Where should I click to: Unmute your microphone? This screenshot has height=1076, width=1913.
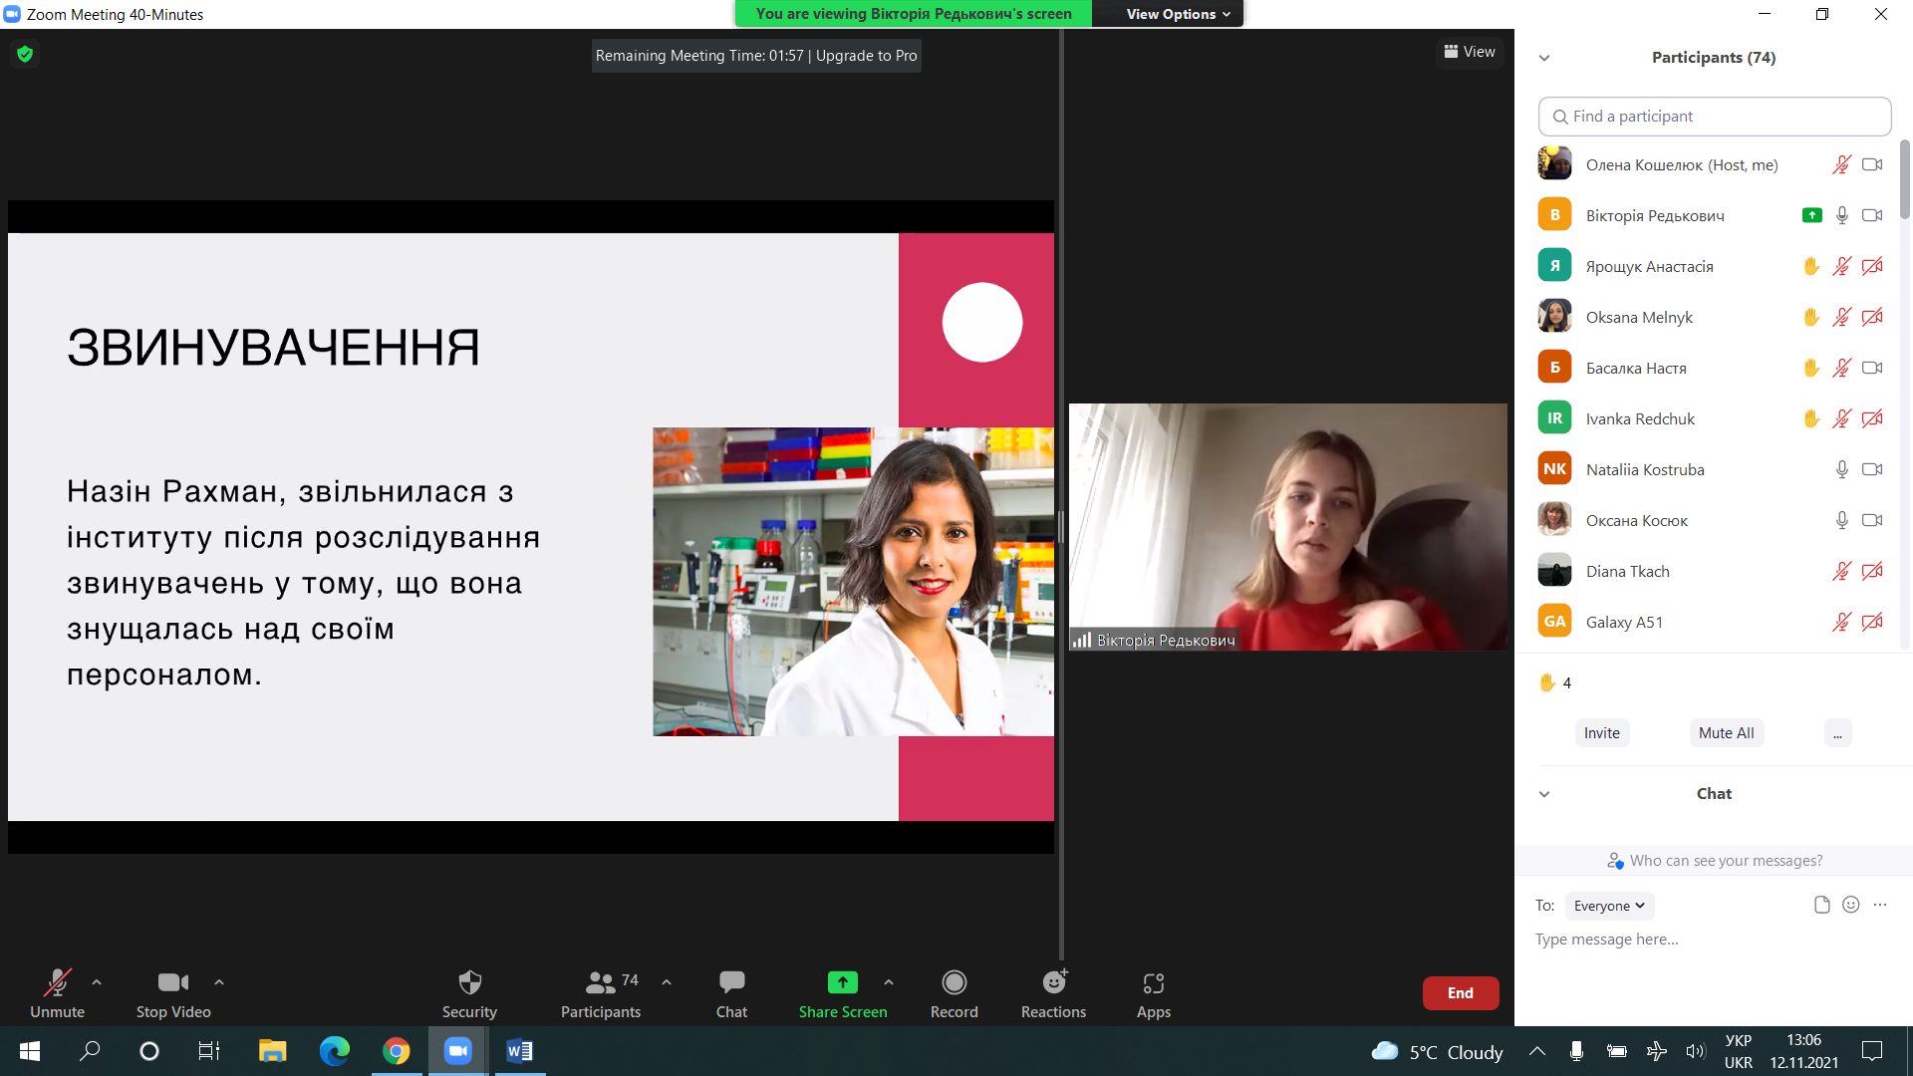(x=57, y=983)
